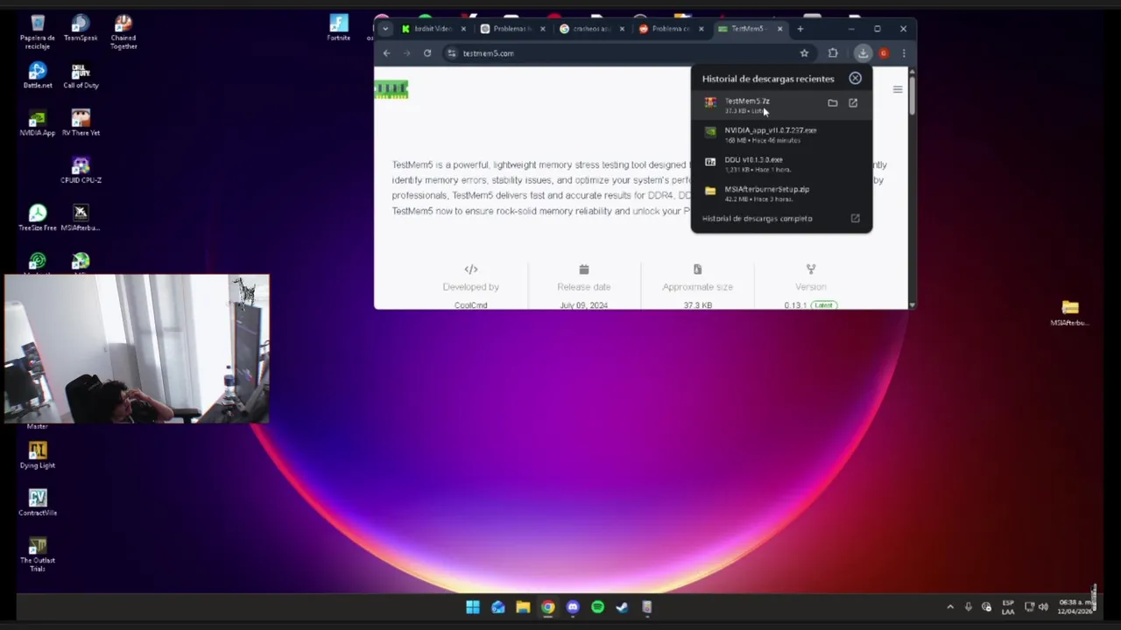Open the taskbar clock and date
The width and height of the screenshot is (1121, 630).
[1076, 607]
